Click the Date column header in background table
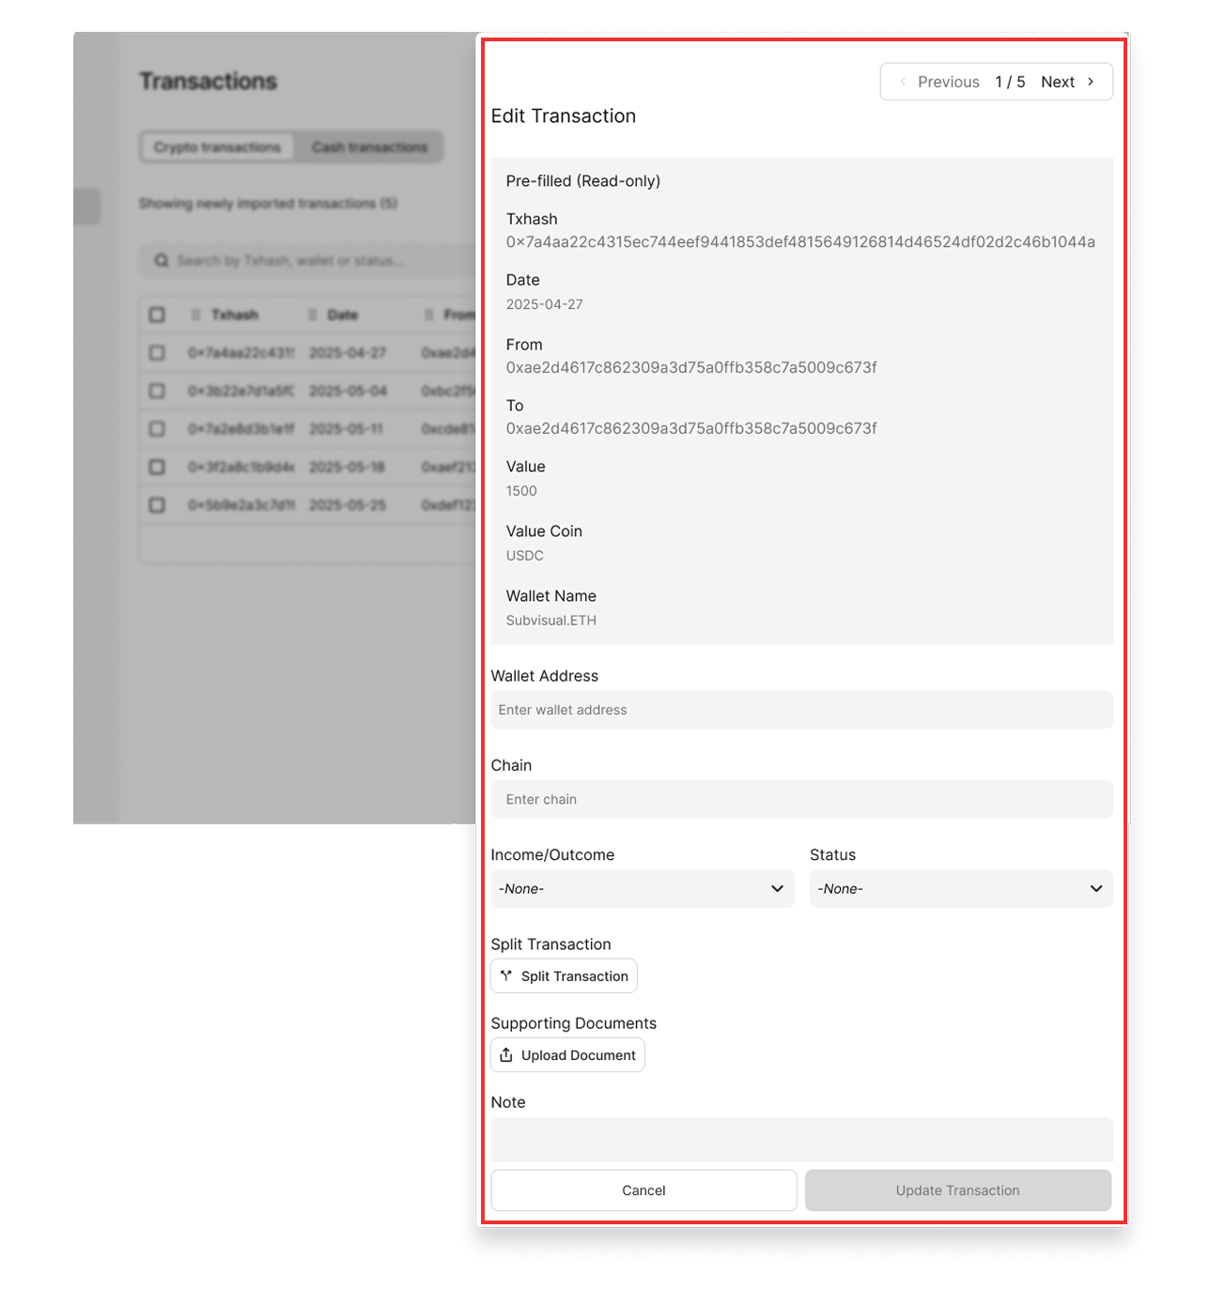This screenshot has height=1290, width=1225. (343, 315)
